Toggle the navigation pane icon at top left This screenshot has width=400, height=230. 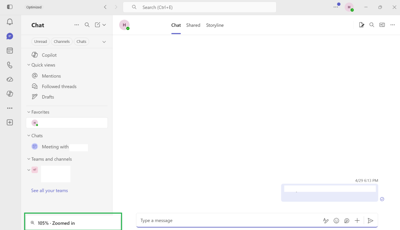click(10, 7)
